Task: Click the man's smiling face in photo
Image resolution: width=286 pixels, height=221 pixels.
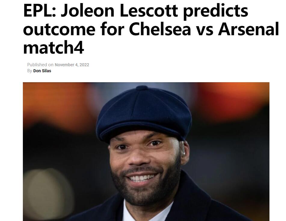Action: point(144,161)
